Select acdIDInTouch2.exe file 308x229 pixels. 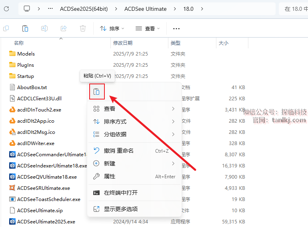coord(39,110)
